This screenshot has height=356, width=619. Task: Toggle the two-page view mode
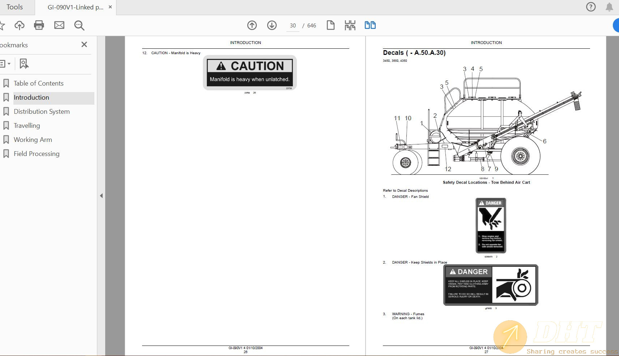tap(370, 25)
